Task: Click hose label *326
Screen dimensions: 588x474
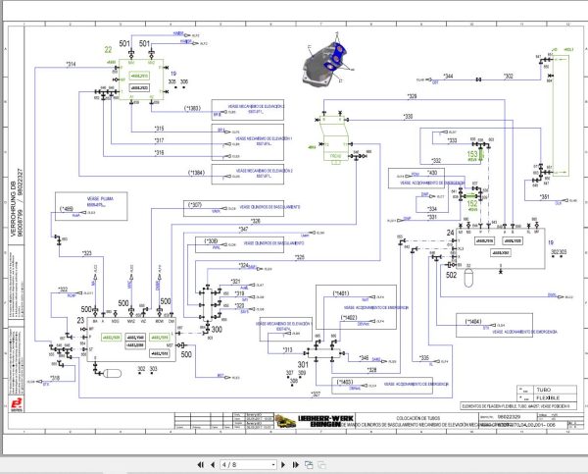Action: click(x=256, y=221)
